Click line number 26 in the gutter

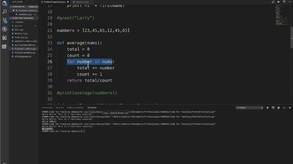pyautogui.click(x=50, y=61)
